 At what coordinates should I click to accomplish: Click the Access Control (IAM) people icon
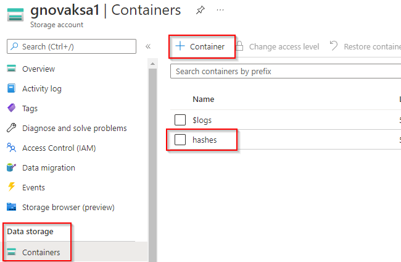[x=11, y=148]
